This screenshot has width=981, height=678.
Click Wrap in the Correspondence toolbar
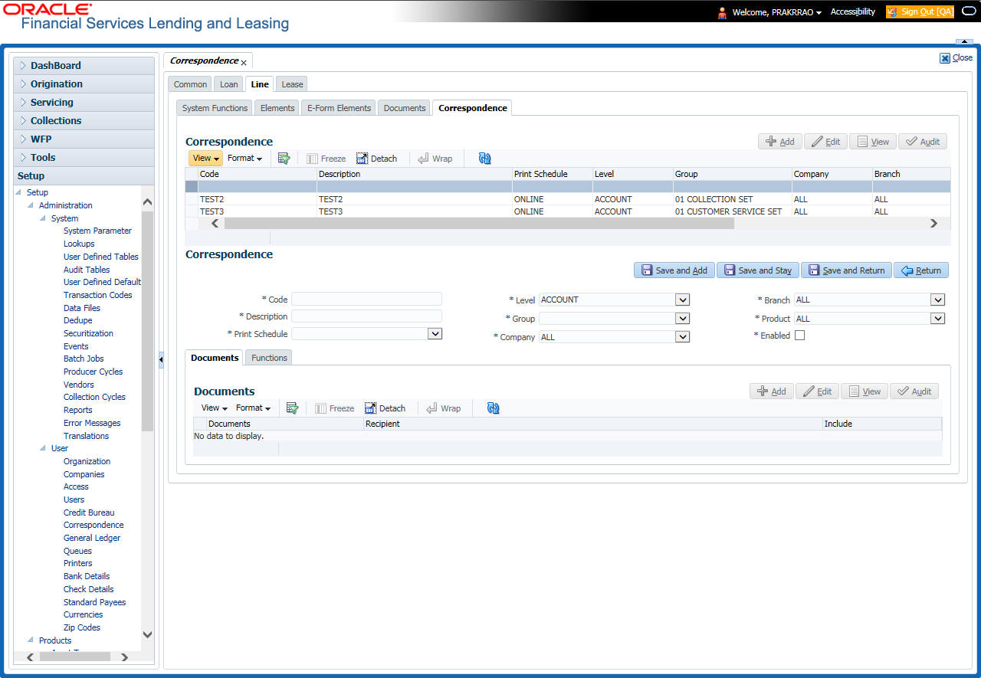click(x=435, y=159)
